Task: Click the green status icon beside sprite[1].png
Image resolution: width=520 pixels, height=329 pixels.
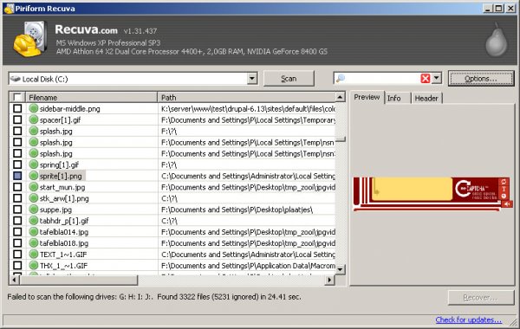Action: (34, 176)
